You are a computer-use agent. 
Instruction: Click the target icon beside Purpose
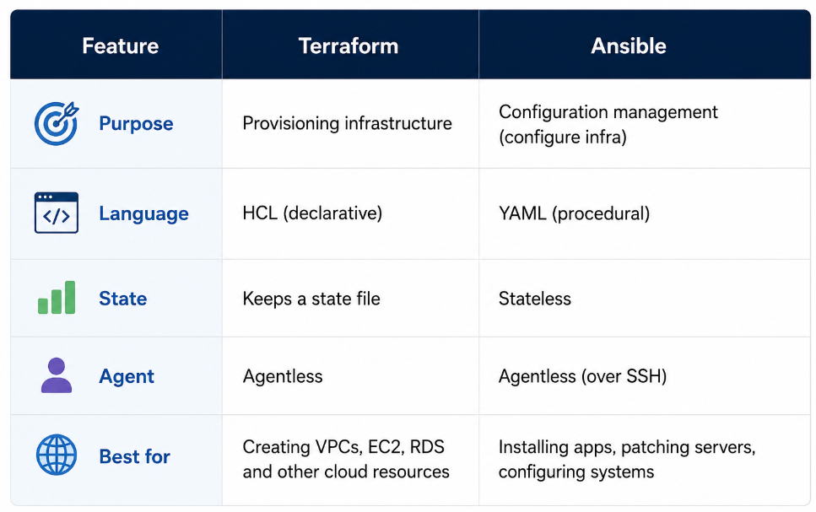click(x=57, y=123)
